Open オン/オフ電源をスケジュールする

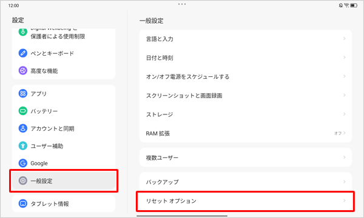[246, 77]
